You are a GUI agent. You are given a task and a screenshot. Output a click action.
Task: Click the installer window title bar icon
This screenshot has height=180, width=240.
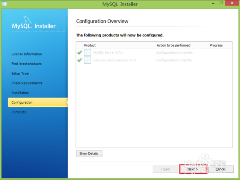[x=4, y=4]
